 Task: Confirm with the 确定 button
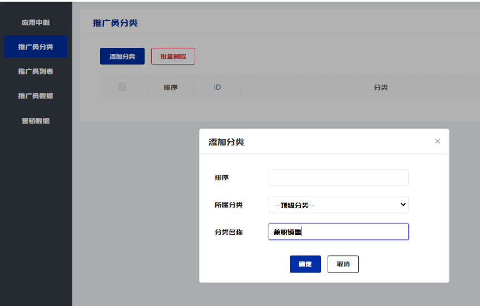(305, 264)
